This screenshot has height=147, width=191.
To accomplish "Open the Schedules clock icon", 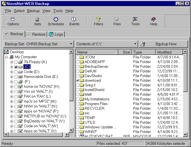I will pyautogui.click(x=56, y=19).
